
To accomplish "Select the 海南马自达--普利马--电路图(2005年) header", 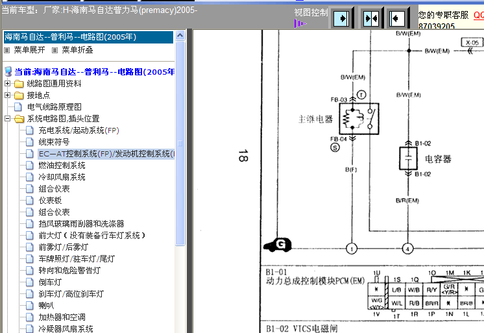I will pos(88,37).
